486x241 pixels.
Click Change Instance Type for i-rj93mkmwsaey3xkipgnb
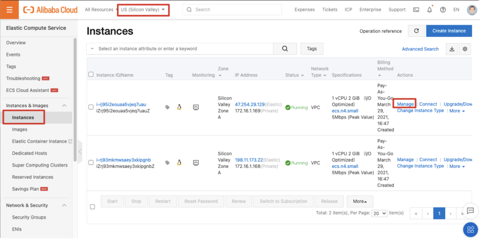421,166
